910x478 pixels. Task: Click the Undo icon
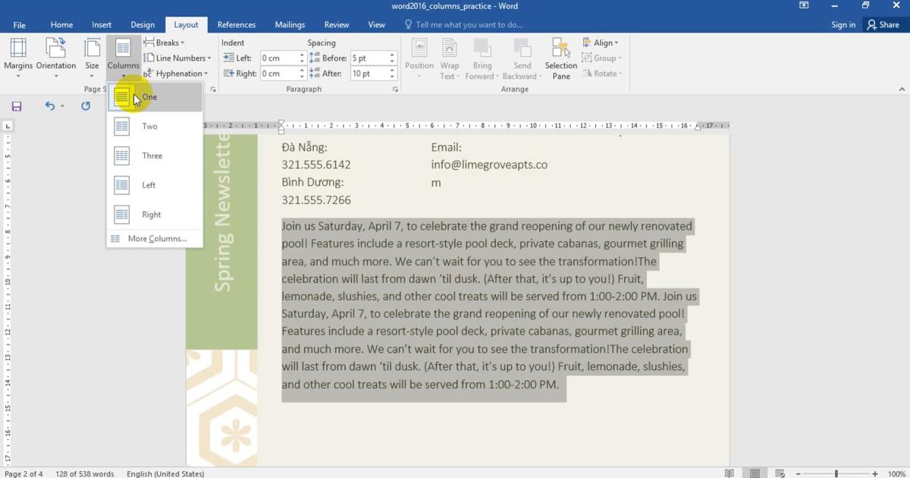point(49,106)
